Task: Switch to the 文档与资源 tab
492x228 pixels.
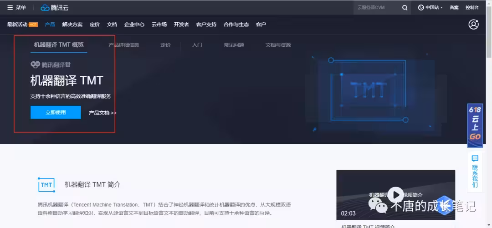Action: [278, 45]
